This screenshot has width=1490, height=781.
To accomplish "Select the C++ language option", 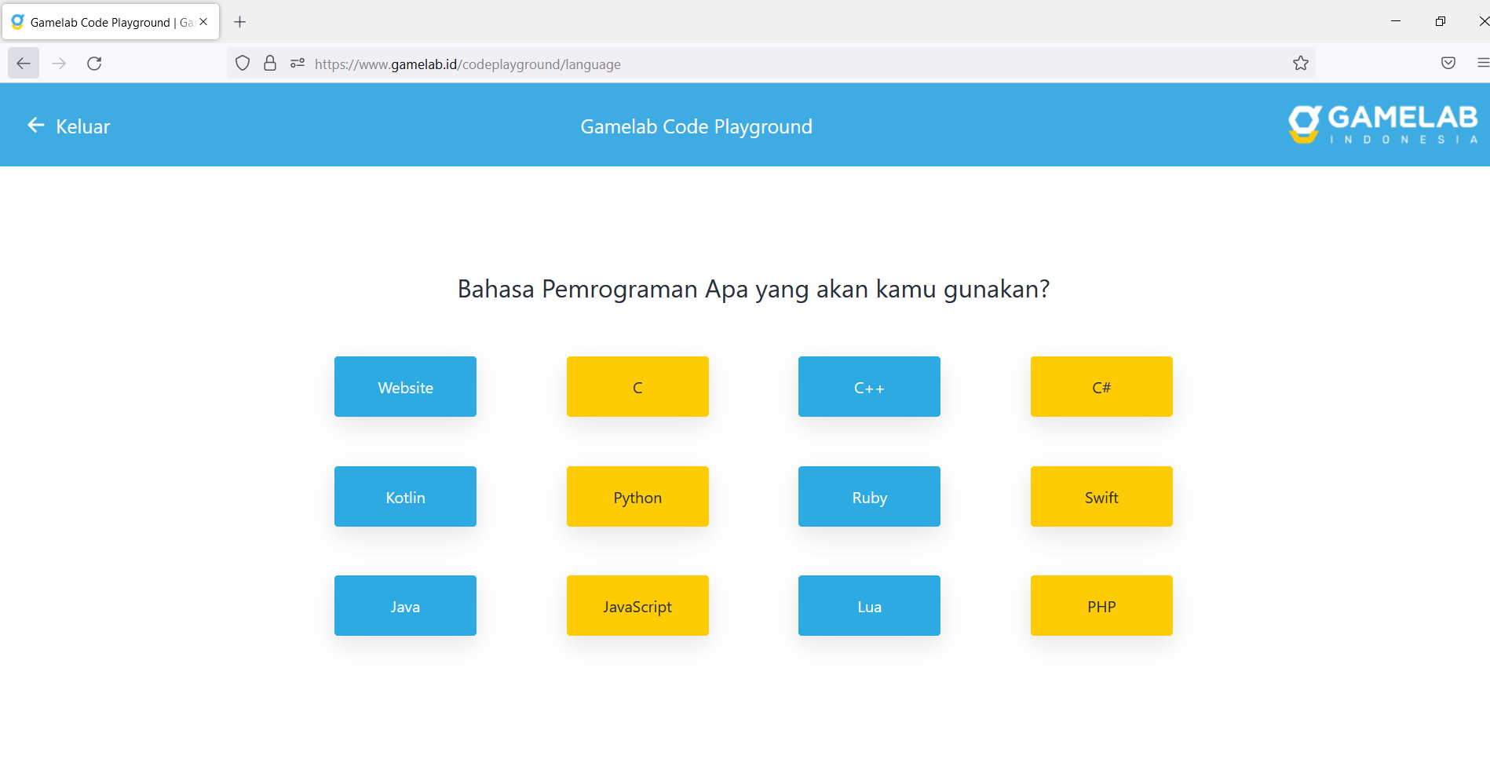I will click(x=868, y=386).
